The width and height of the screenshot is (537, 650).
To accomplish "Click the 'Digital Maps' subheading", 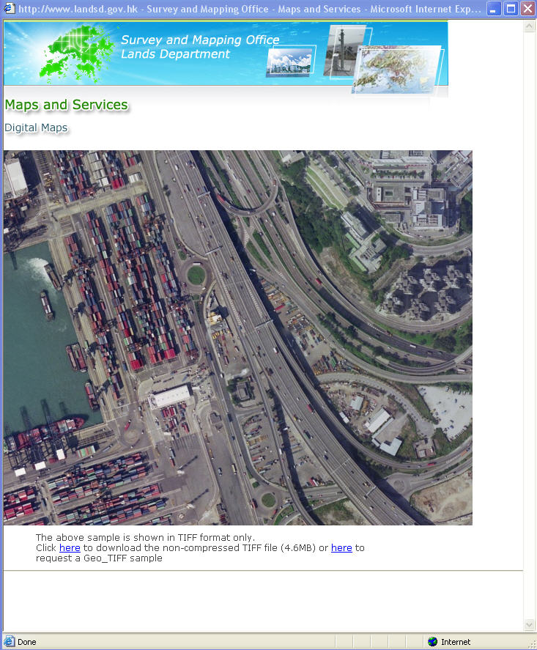I will (36, 128).
